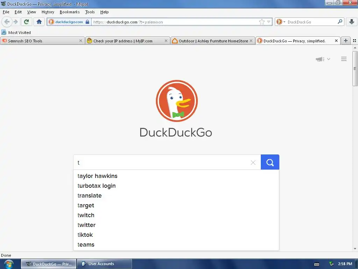Close the MyIP.com tab
The image size is (358, 269).
[166, 41]
